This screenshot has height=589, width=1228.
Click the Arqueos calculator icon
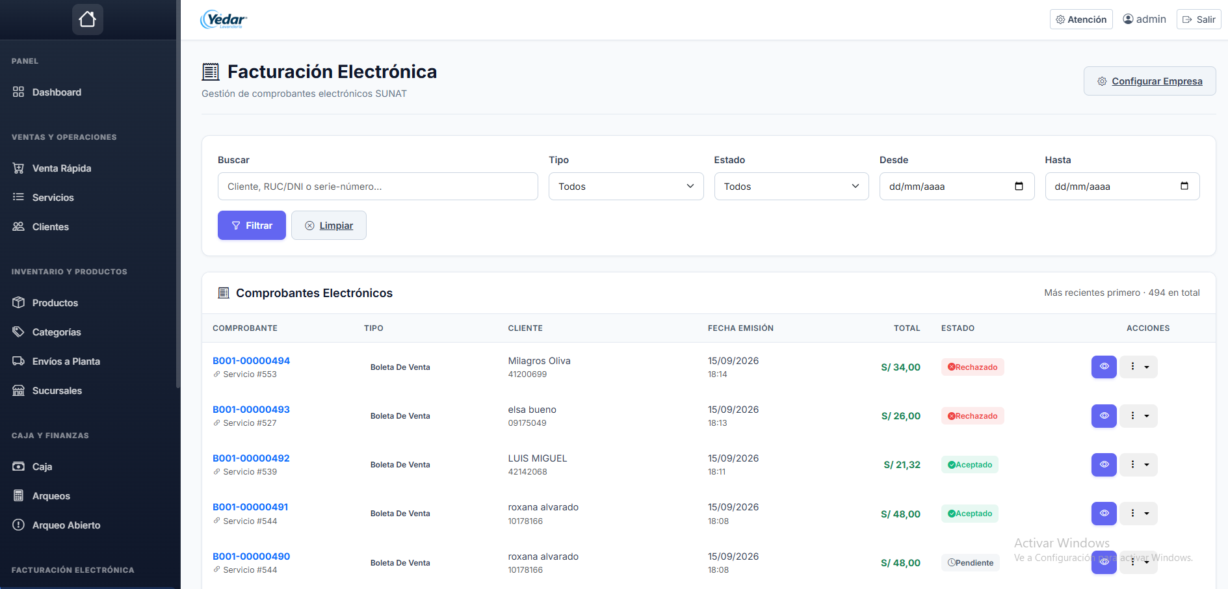[x=18, y=495]
